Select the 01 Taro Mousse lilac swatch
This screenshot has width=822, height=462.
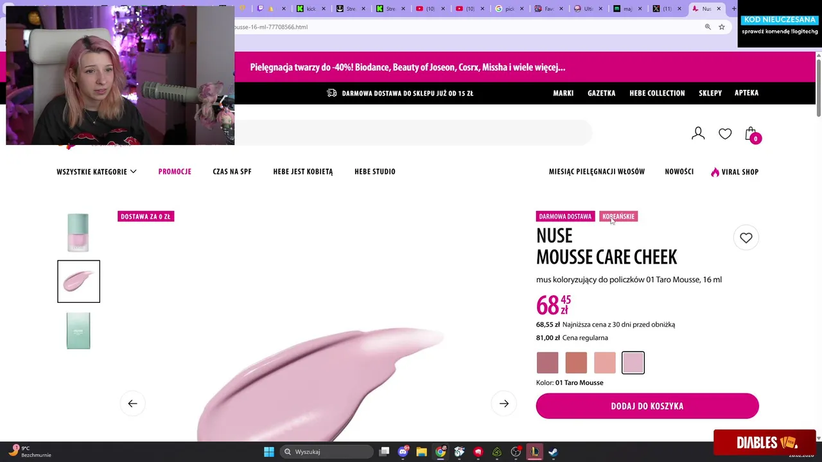[x=633, y=363]
